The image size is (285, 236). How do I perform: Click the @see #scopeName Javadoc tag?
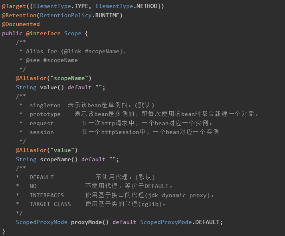[x=52, y=60]
